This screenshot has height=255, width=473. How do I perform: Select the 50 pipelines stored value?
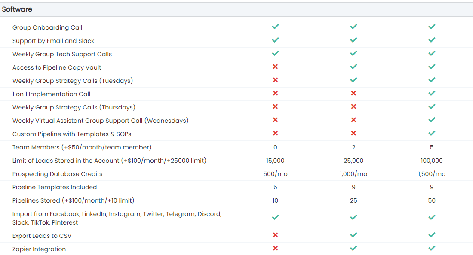point(432,200)
